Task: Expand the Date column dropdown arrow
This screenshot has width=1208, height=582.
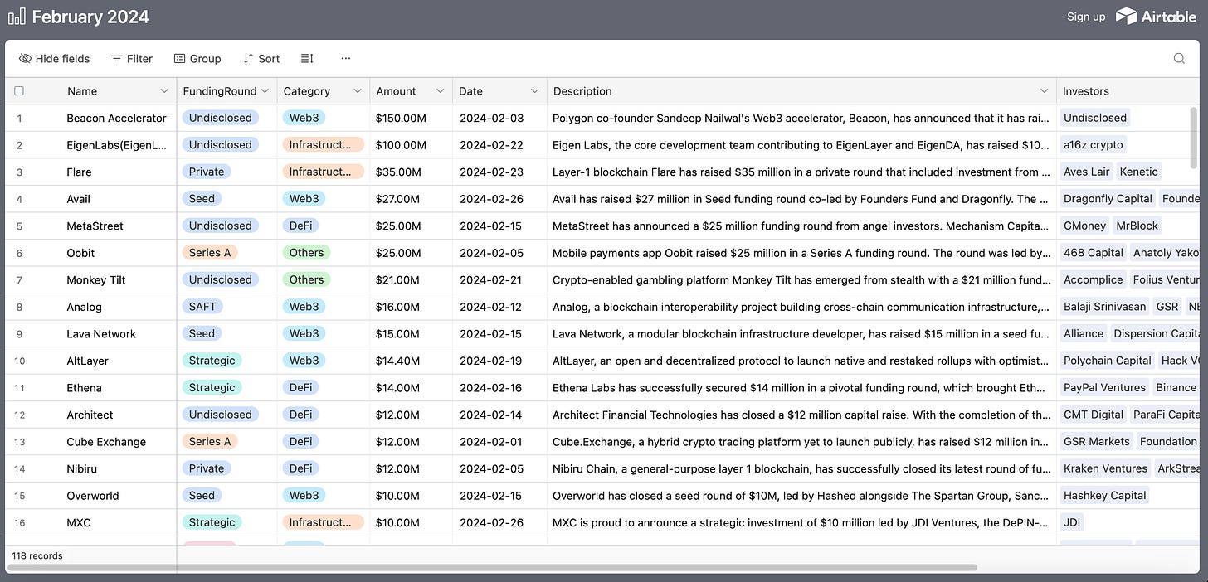Action: tap(535, 91)
